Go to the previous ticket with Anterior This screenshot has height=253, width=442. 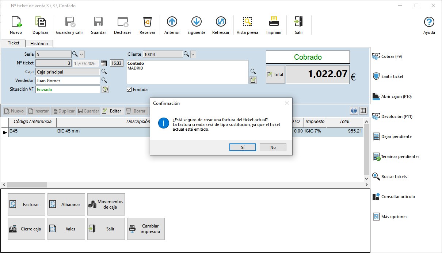click(172, 25)
